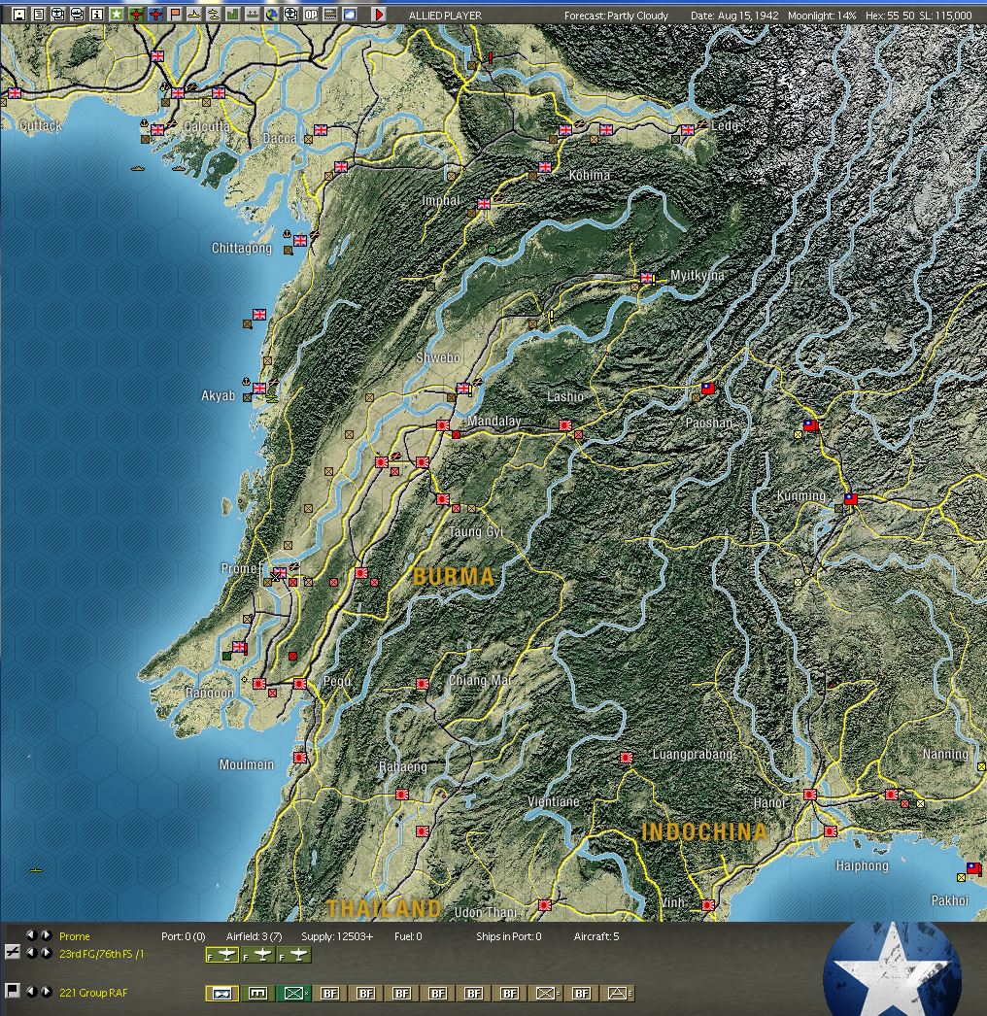This screenshot has width=987, height=1016.
Task: Click the crosshair target toolbar icon
Action: click(x=291, y=14)
